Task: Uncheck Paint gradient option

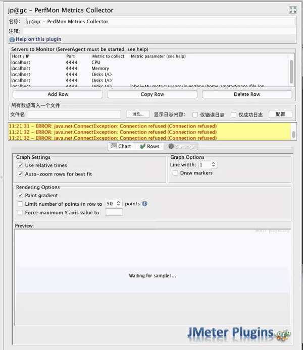Action: click(20, 195)
